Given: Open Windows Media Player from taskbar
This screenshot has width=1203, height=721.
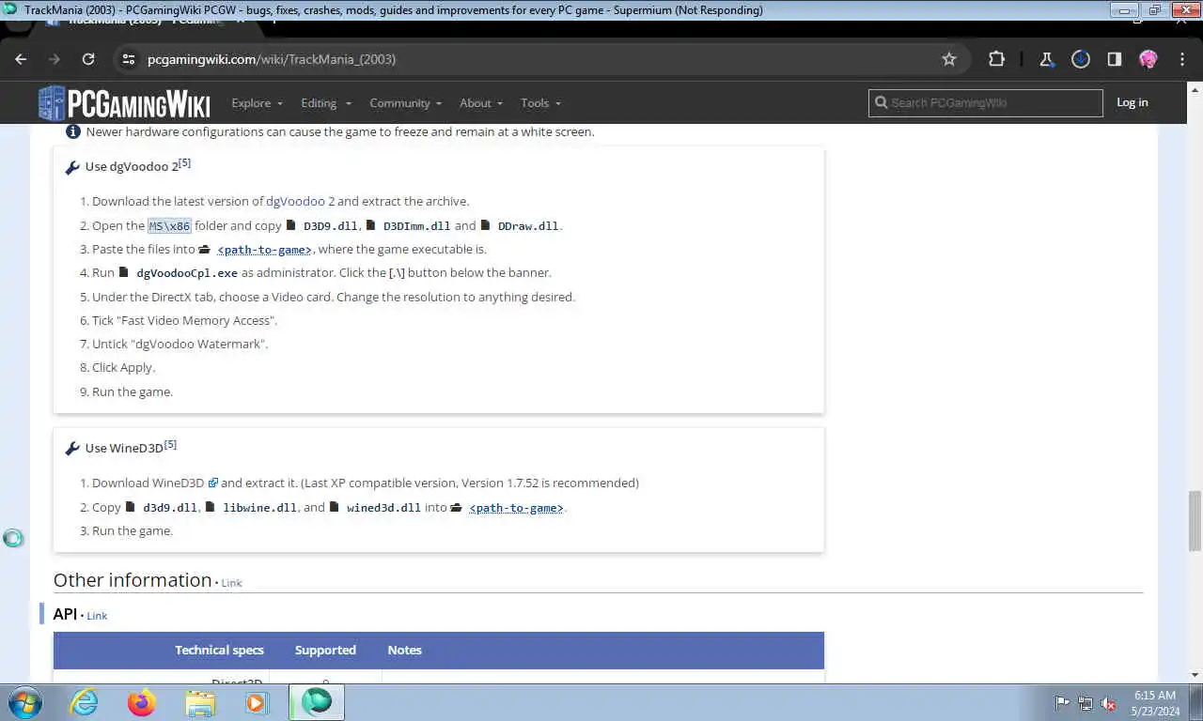Looking at the screenshot, I should point(257,702).
